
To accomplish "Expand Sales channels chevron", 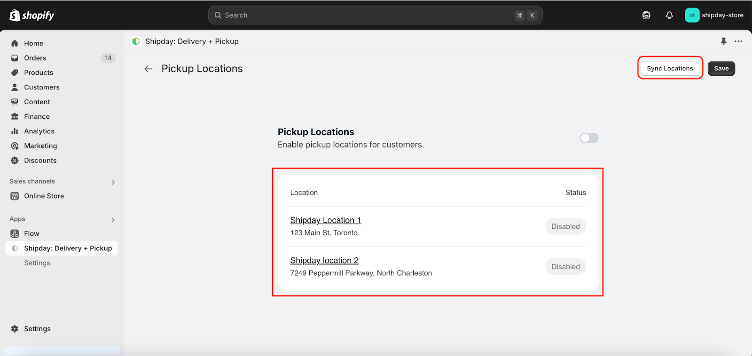I will point(113,182).
